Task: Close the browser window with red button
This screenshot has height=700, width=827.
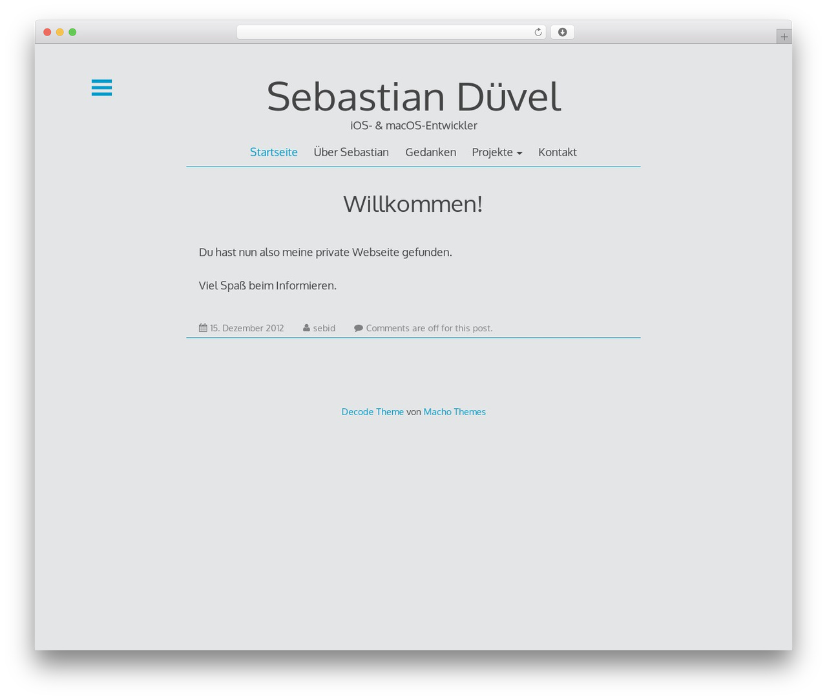Action: (x=47, y=32)
